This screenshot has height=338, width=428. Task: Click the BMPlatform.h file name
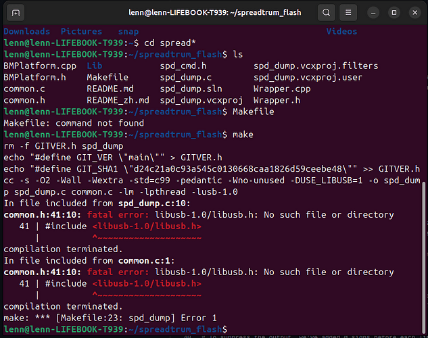(x=34, y=78)
